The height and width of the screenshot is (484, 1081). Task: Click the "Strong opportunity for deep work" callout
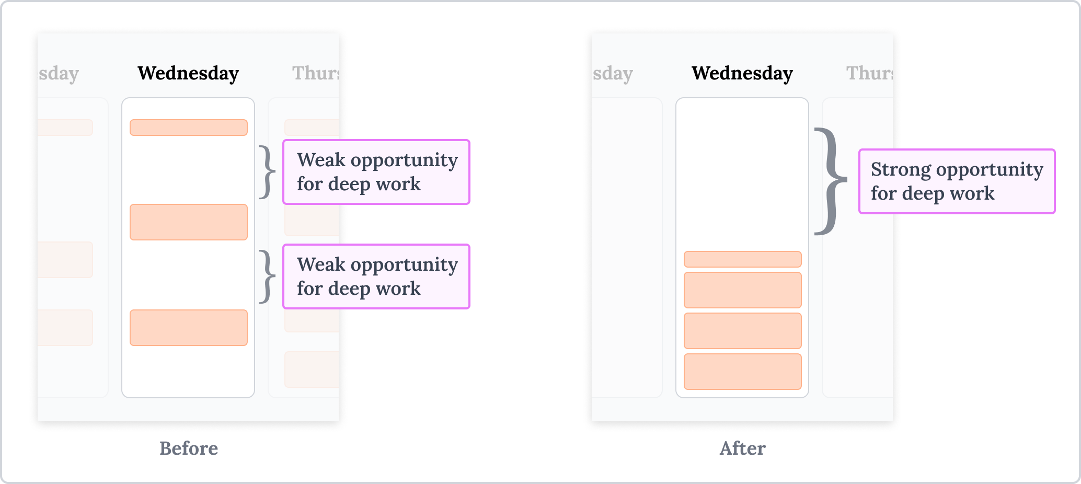[957, 181]
